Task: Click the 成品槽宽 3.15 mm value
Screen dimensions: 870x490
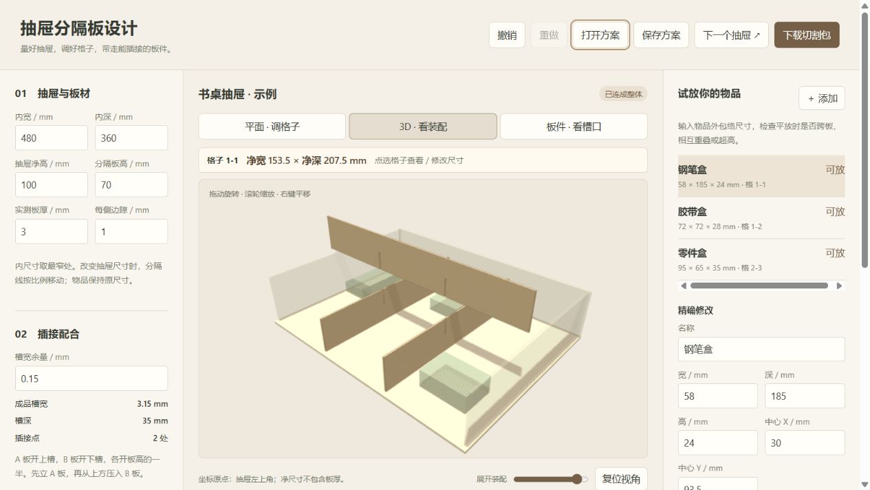Action: coord(152,404)
